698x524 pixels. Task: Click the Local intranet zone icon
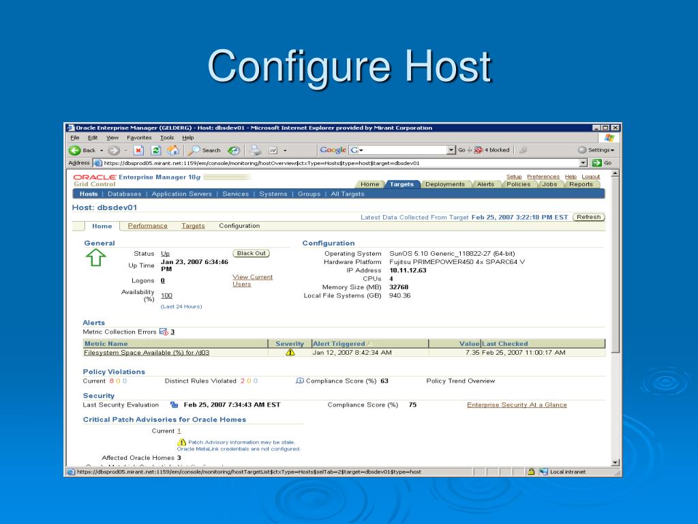click(x=543, y=472)
